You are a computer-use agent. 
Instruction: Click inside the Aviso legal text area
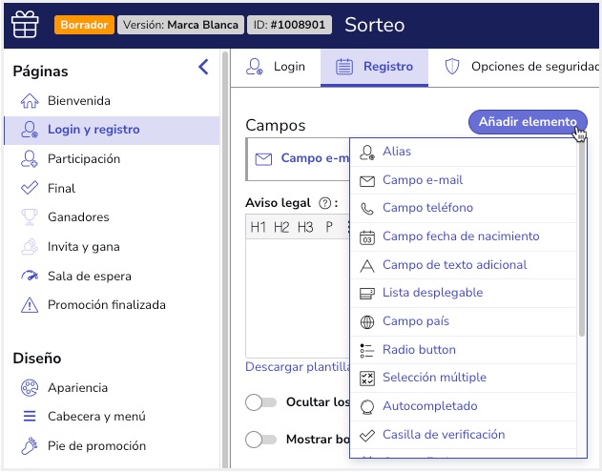[298, 298]
